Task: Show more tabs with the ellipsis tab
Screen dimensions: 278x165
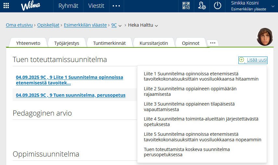Action: point(213,43)
